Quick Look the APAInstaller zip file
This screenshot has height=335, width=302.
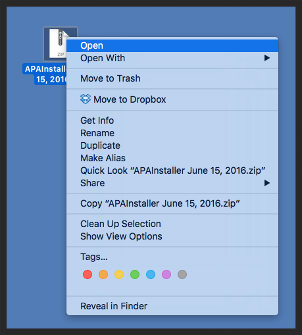click(x=172, y=170)
